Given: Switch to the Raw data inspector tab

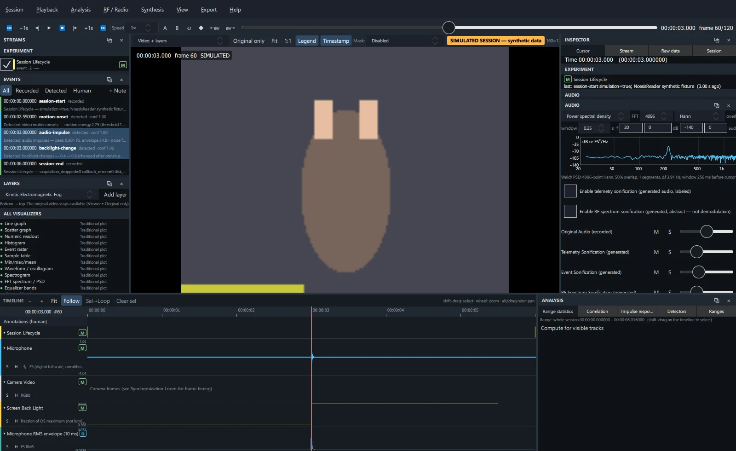Looking at the screenshot, I should tap(670, 51).
